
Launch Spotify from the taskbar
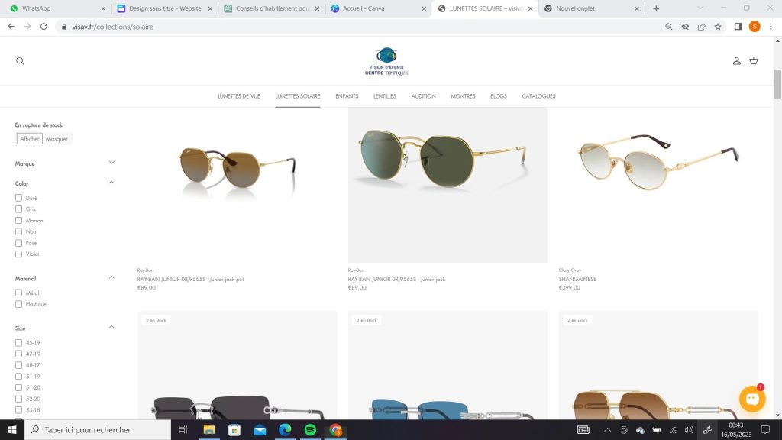310,430
